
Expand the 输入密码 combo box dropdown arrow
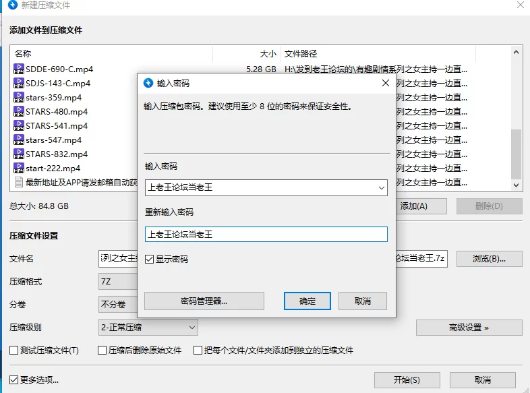(381, 188)
